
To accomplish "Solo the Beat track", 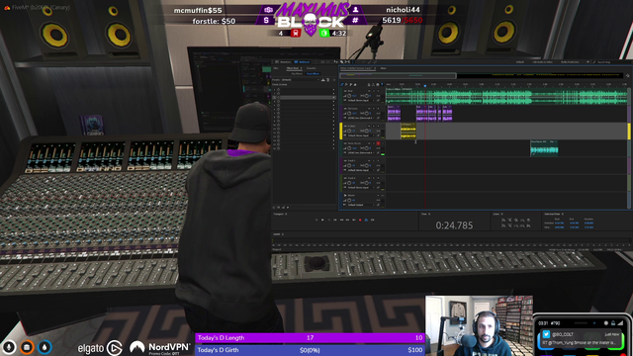I will pyautogui.click(x=374, y=91).
